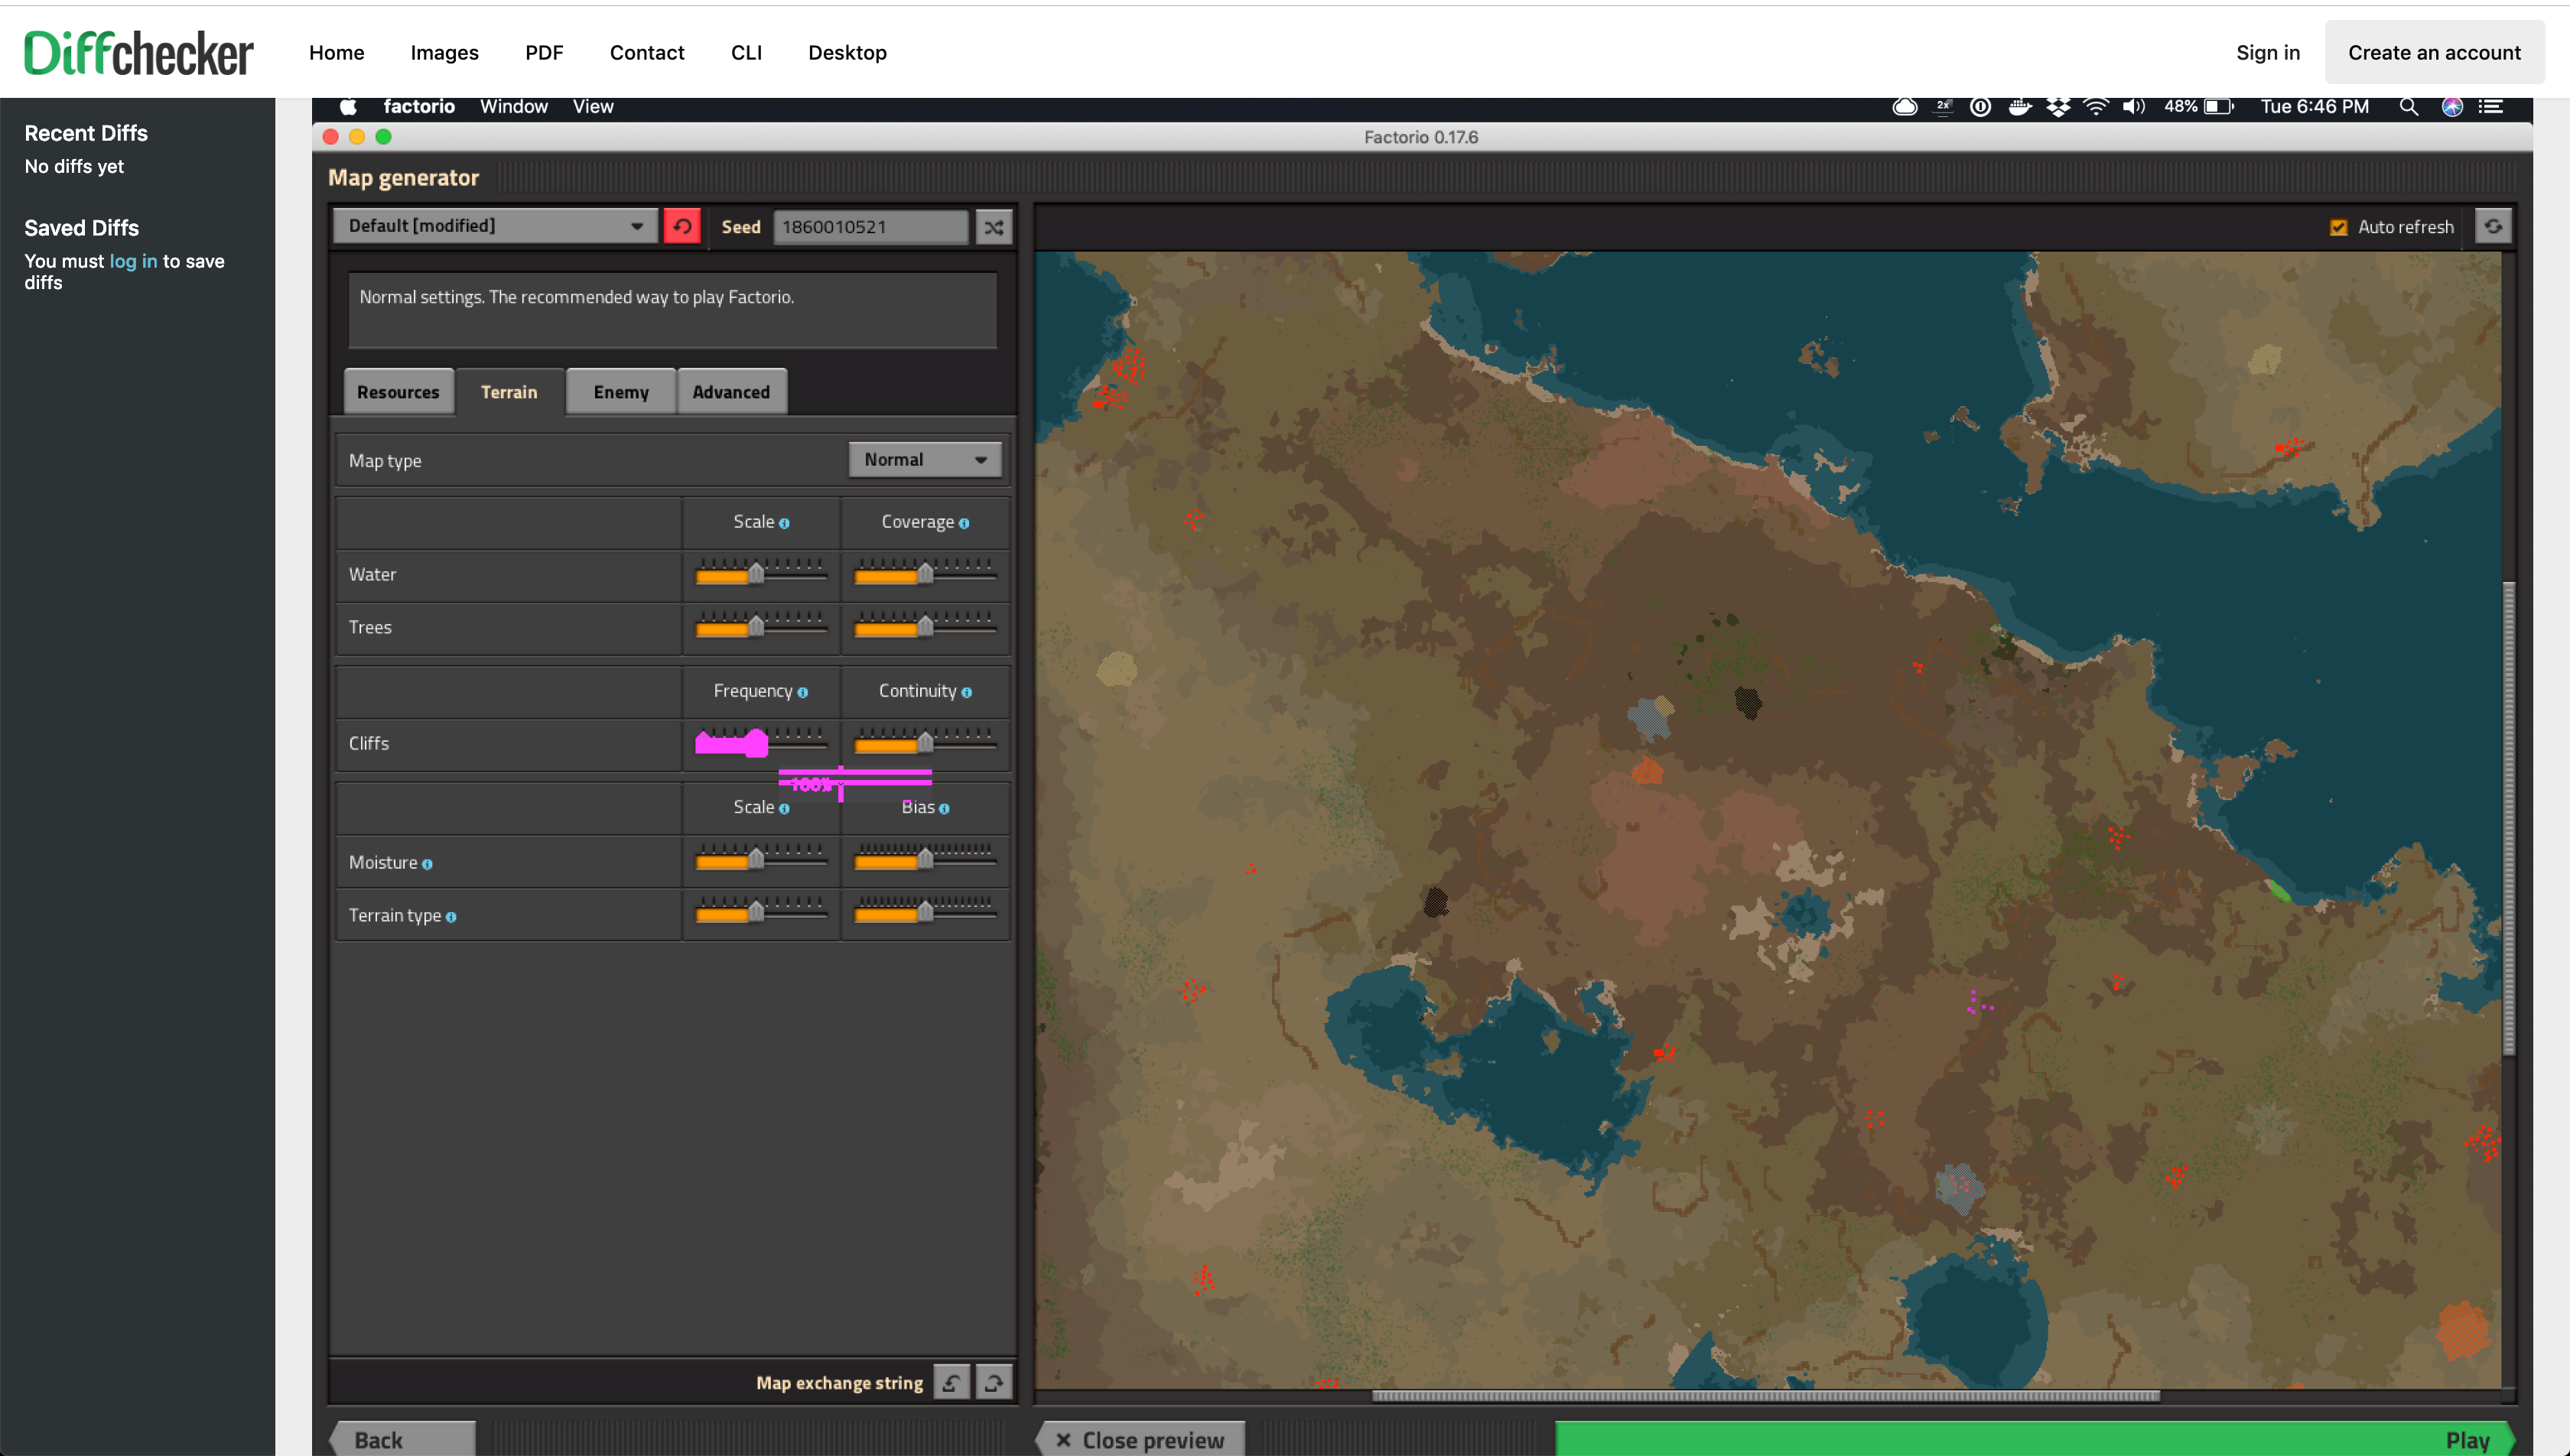Open the CLI link in Diffchecker navigation
The width and height of the screenshot is (2570, 1456).
click(746, 53)
